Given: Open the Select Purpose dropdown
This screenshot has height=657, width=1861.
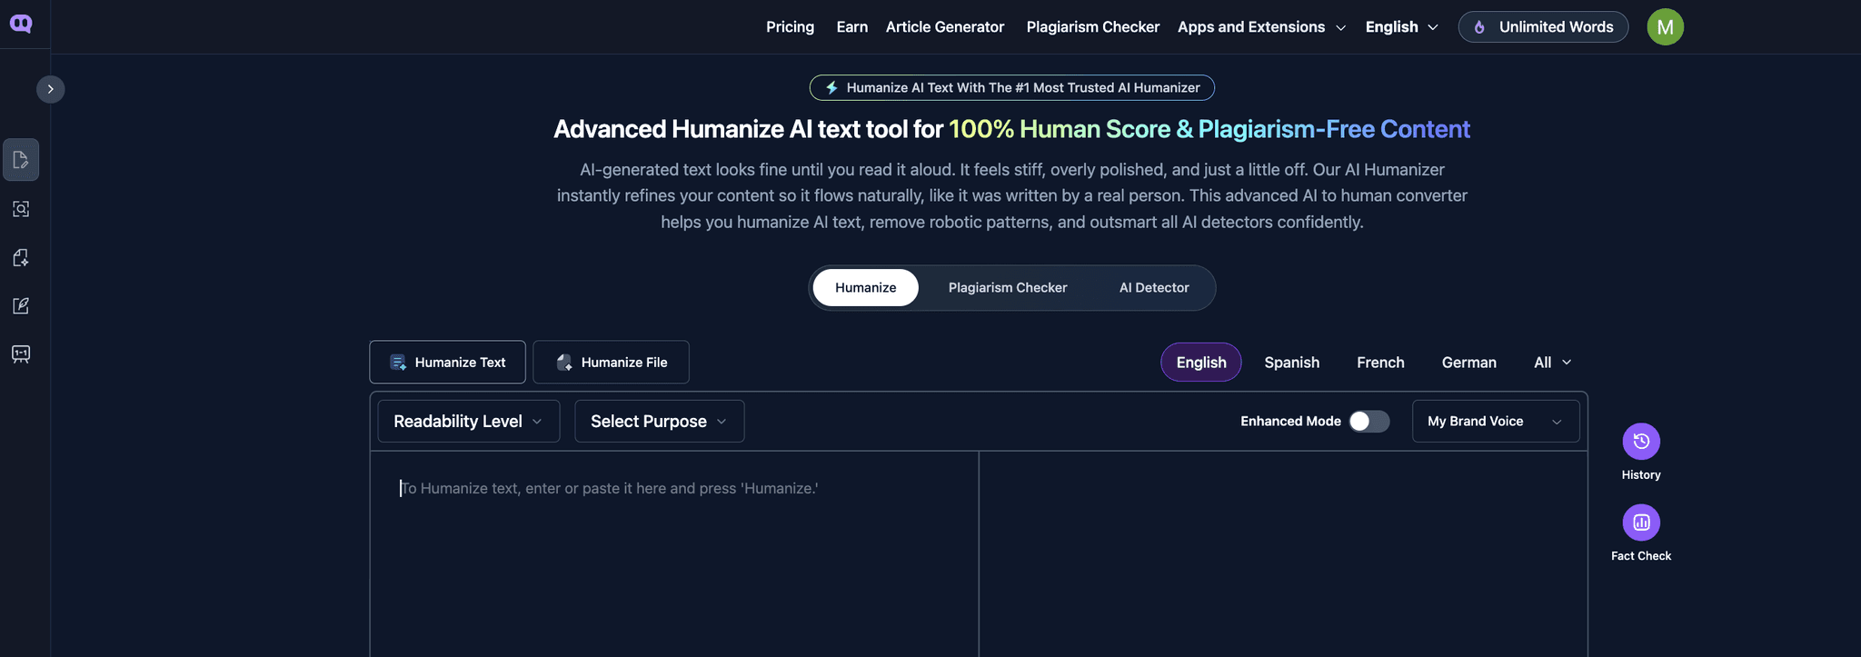Looking at the screenshot, I should (x=660, y=422).
